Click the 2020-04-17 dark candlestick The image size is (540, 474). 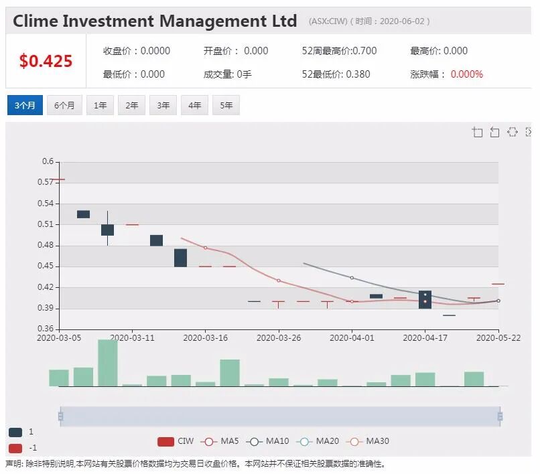(425, 299)
